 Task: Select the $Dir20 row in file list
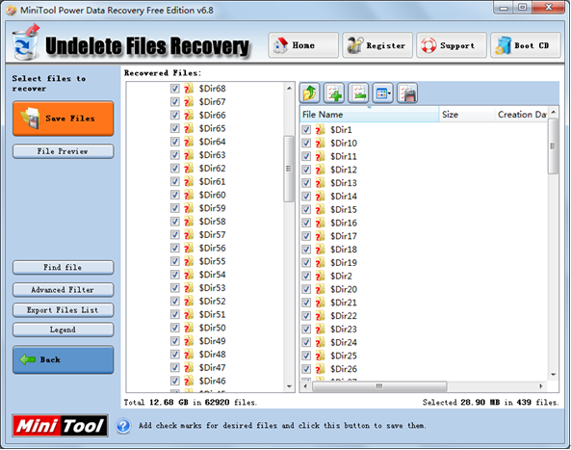pyautogui.click(x=424, y=289)
